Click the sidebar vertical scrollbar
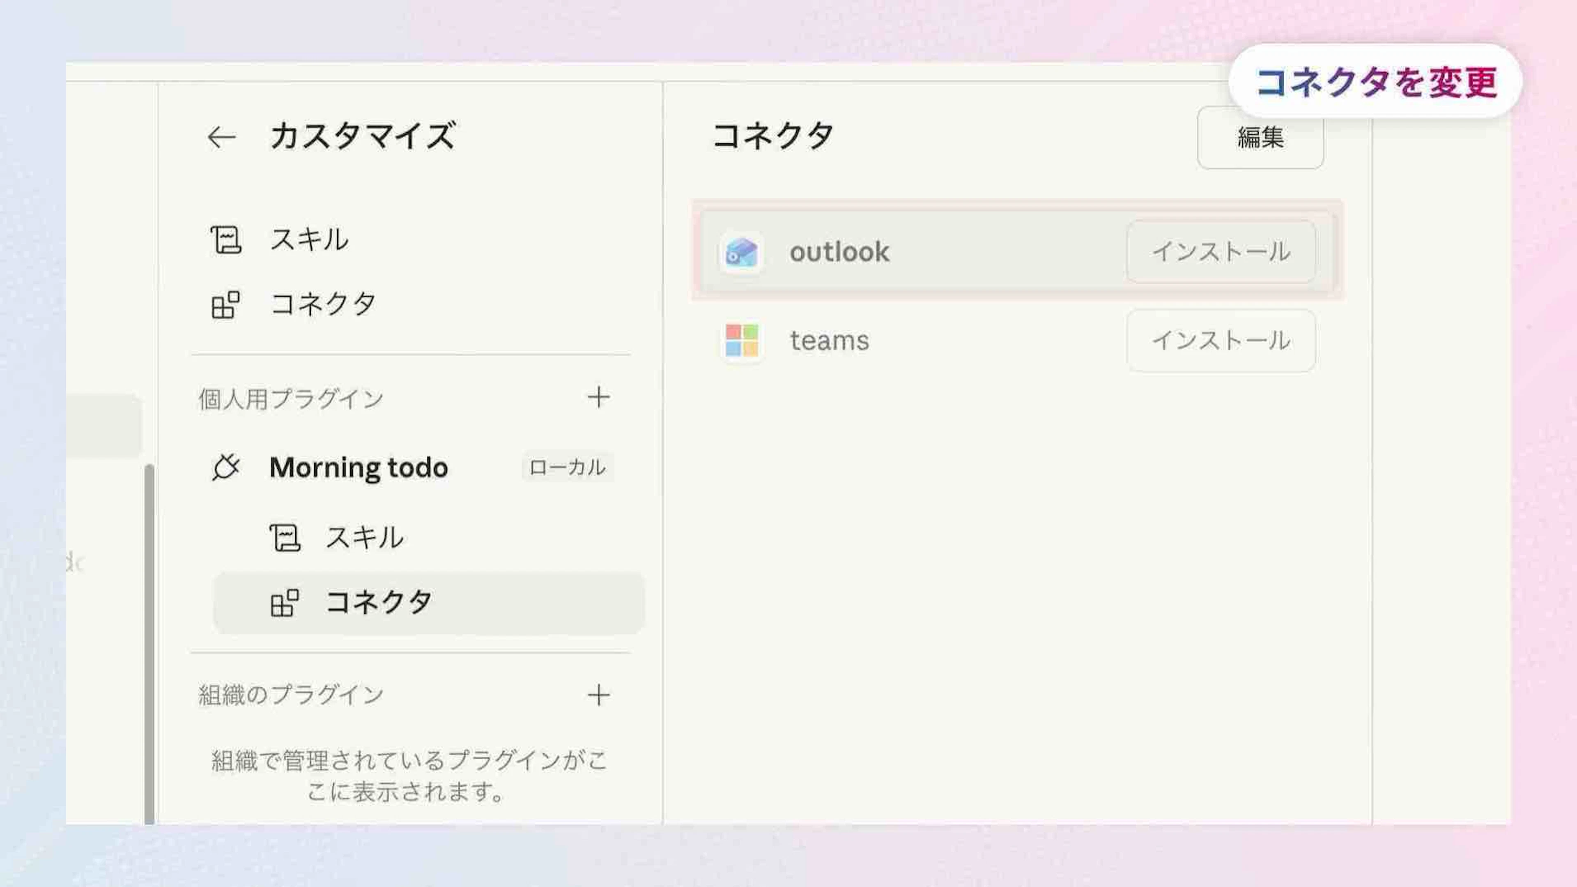The image size is (1577, 887). tap(149, 643)
